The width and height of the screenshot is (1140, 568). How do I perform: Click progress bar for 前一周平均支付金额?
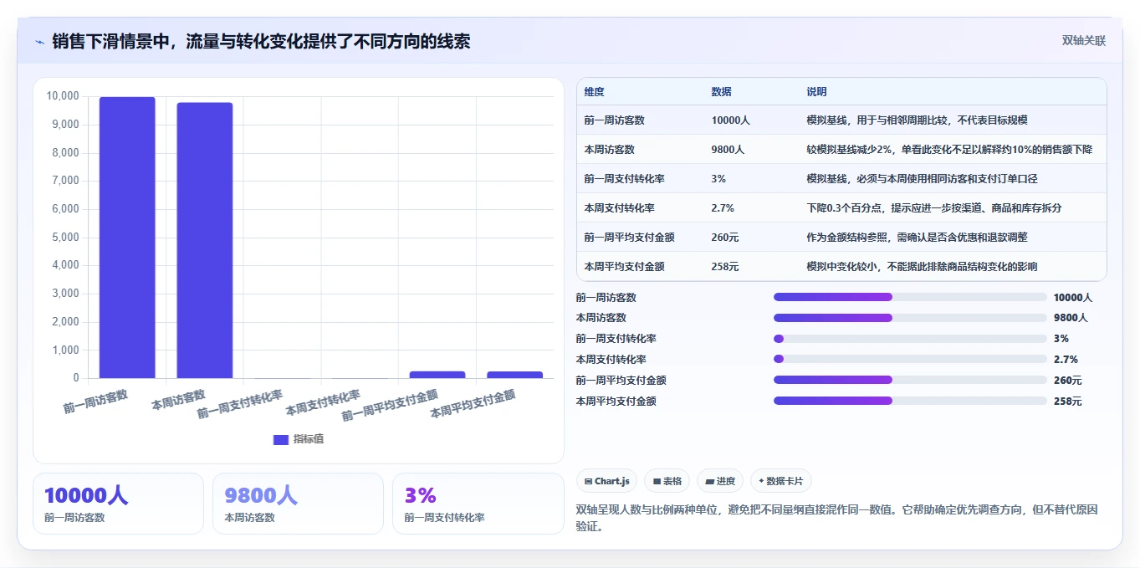[x=910, y=380]
